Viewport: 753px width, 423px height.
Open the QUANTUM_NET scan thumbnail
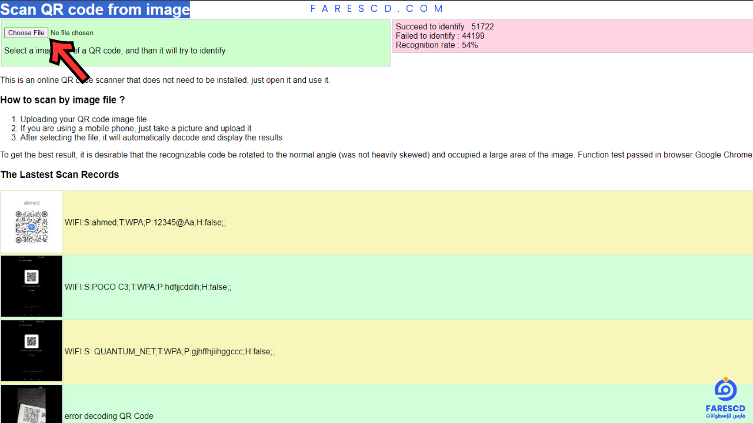tap(32, 351)
